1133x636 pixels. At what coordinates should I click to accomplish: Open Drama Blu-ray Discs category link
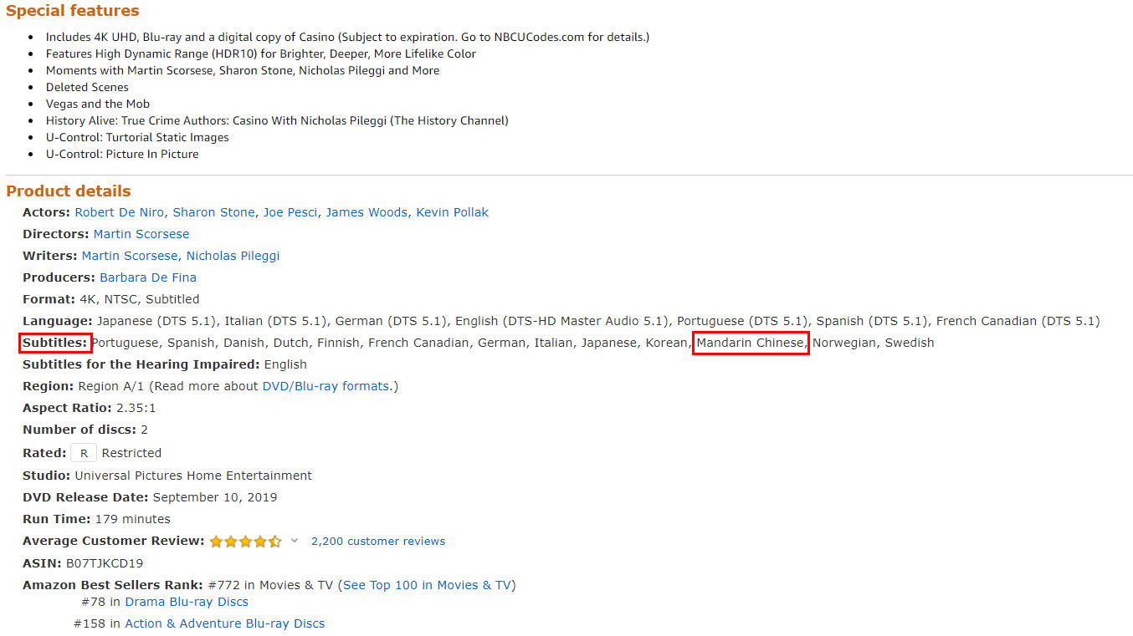(187, 602)
